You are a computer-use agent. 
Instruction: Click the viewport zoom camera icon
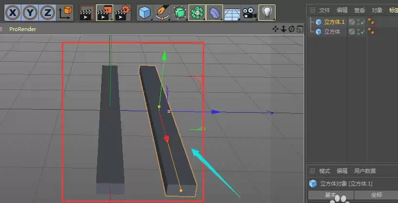283,29
